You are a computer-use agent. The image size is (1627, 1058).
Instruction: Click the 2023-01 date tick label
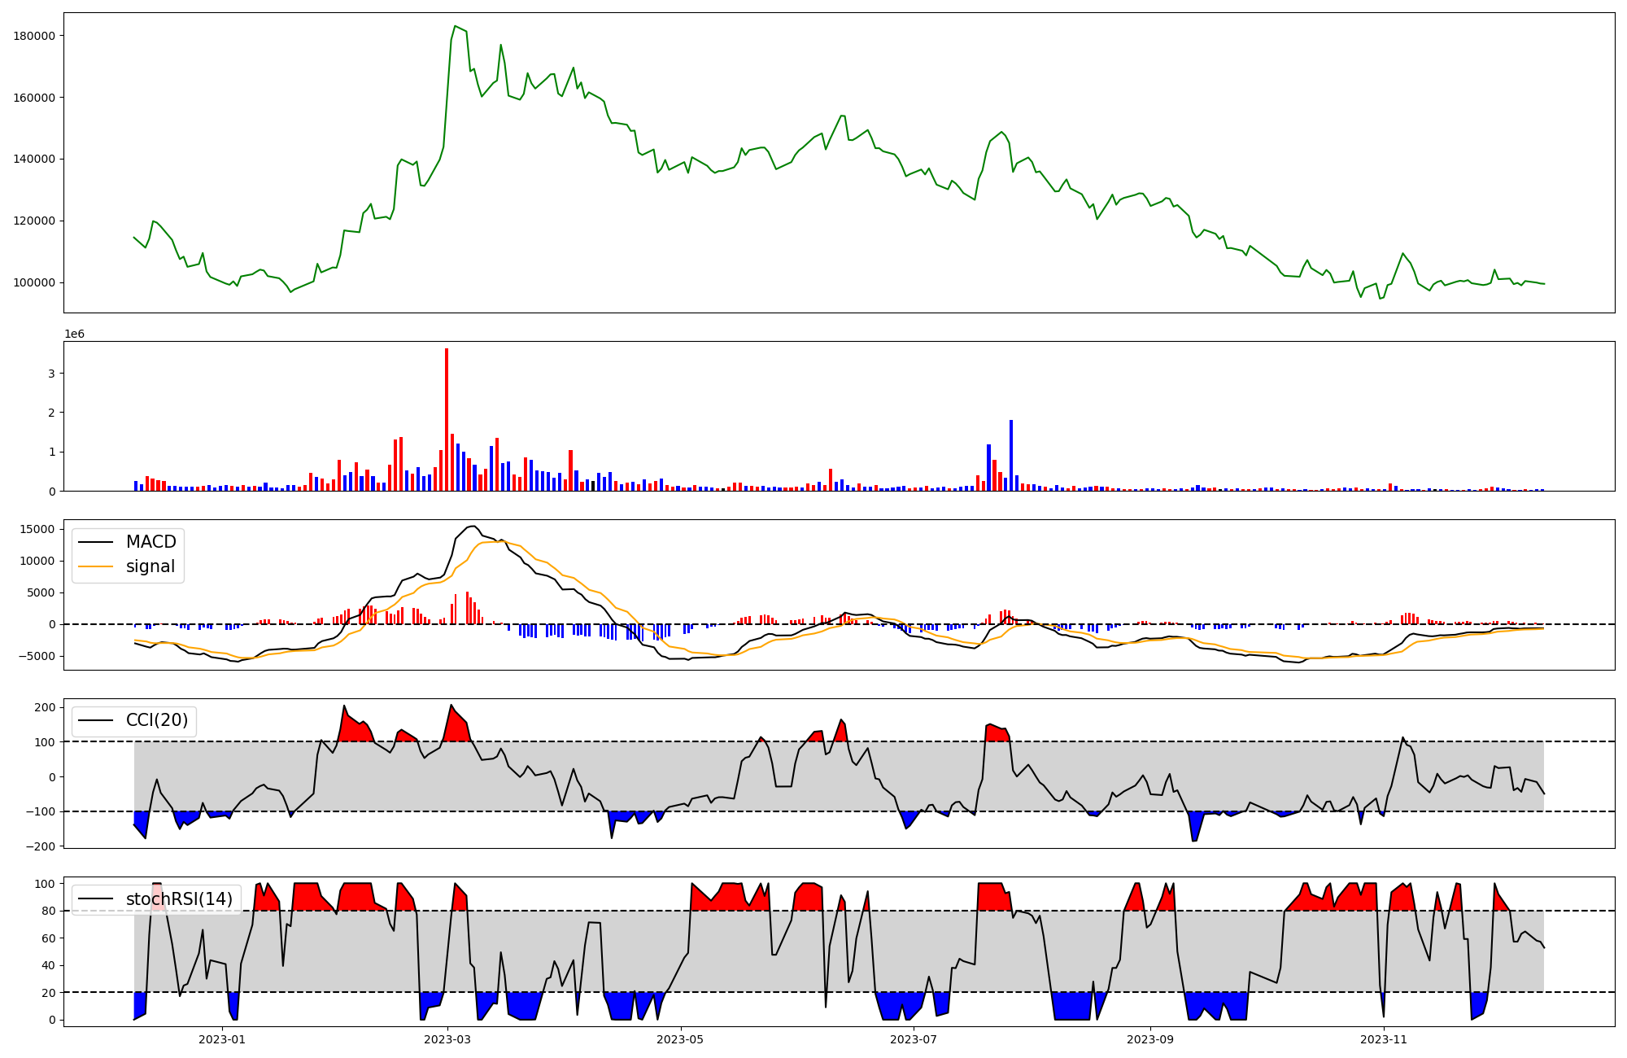tap(222, 1039)
